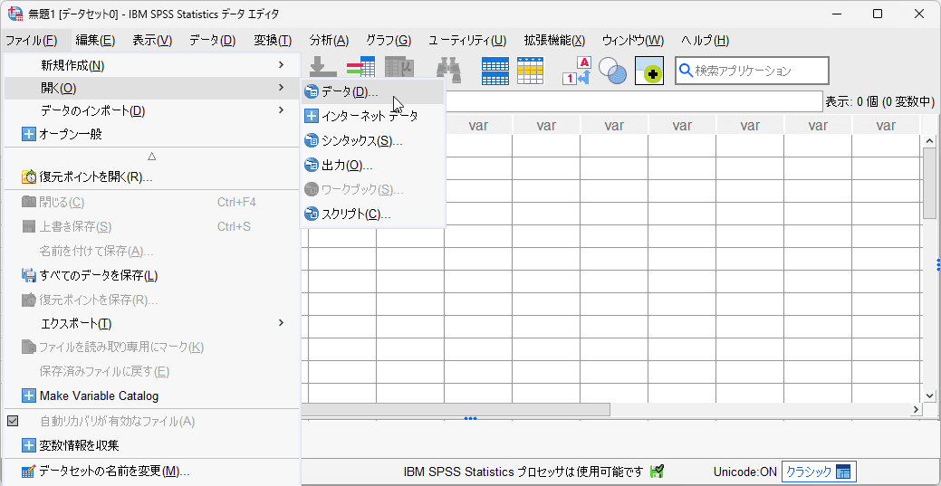Click the disk icon beside すべてのデータを保存

(x=29, y=275)
